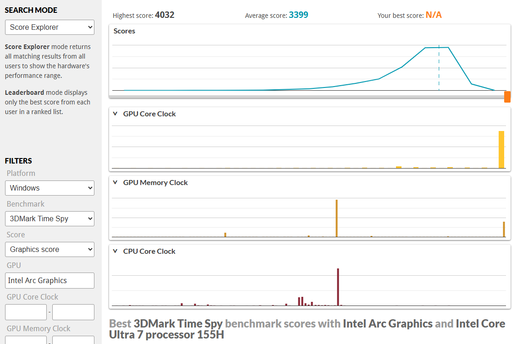Click the Highest score value 4032
This screenshot has height=344, width=517.
(x=165, y=15)
